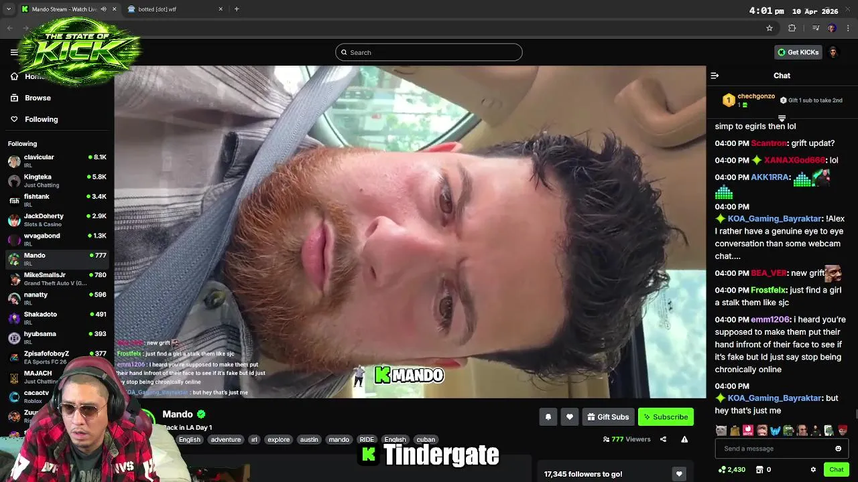Click the XANAXGod666 username in chat

[794, 161]
